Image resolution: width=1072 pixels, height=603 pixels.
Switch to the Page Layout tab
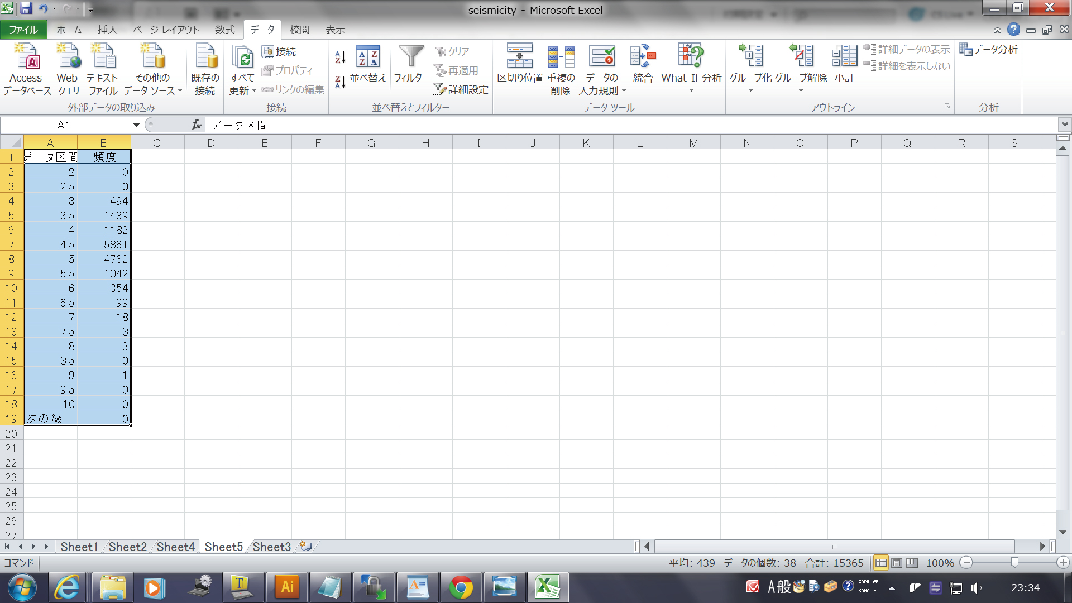pos(166,30)
